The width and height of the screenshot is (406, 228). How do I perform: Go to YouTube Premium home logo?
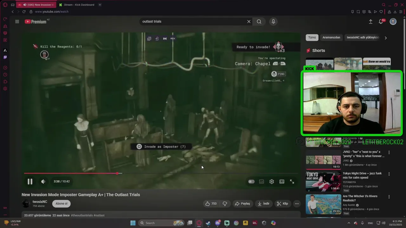coord(36,22)
